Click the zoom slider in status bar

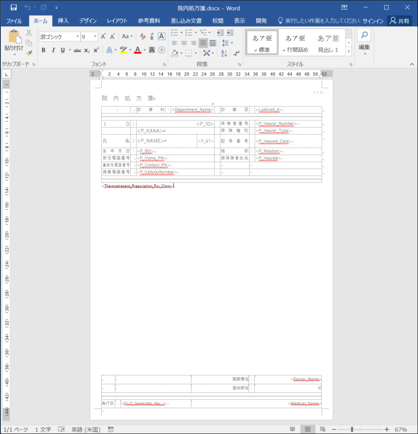point(352,429)
